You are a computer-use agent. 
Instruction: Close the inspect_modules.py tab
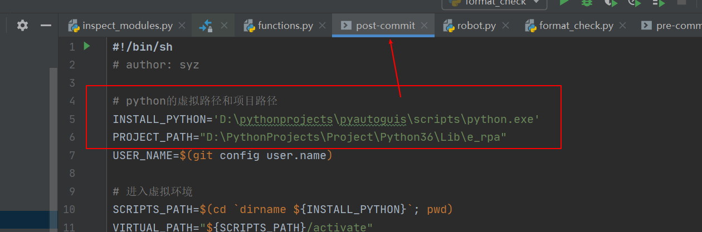coord(182,26)
